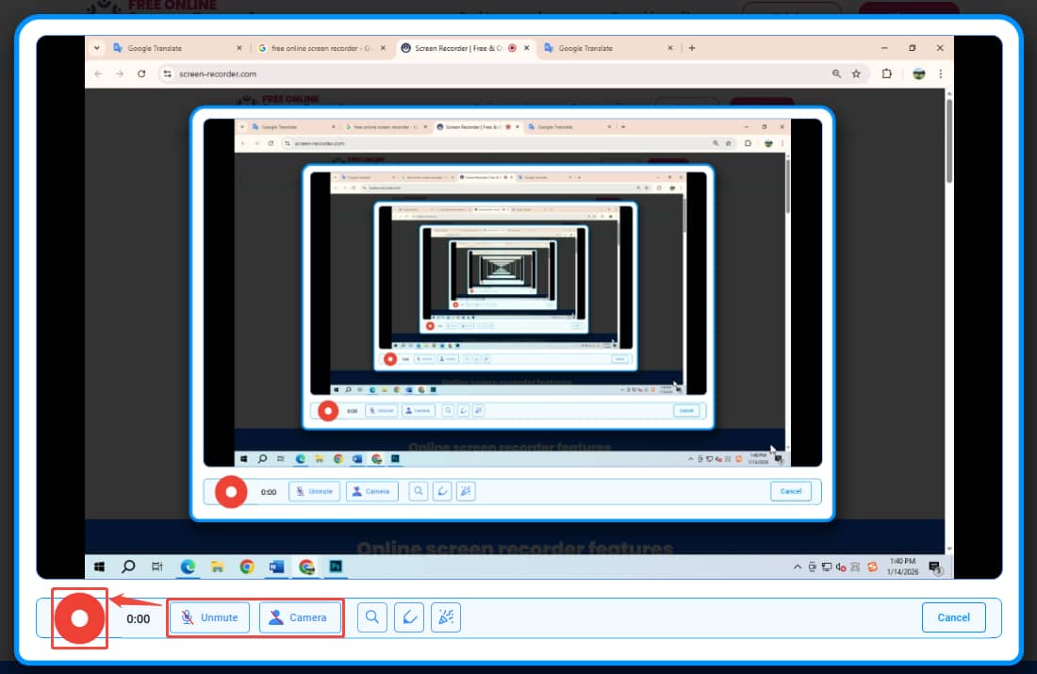Image resolution: width=1037 pixels, height=674 pixels.
Task: Enable the camera for recording
Action: 301,617
